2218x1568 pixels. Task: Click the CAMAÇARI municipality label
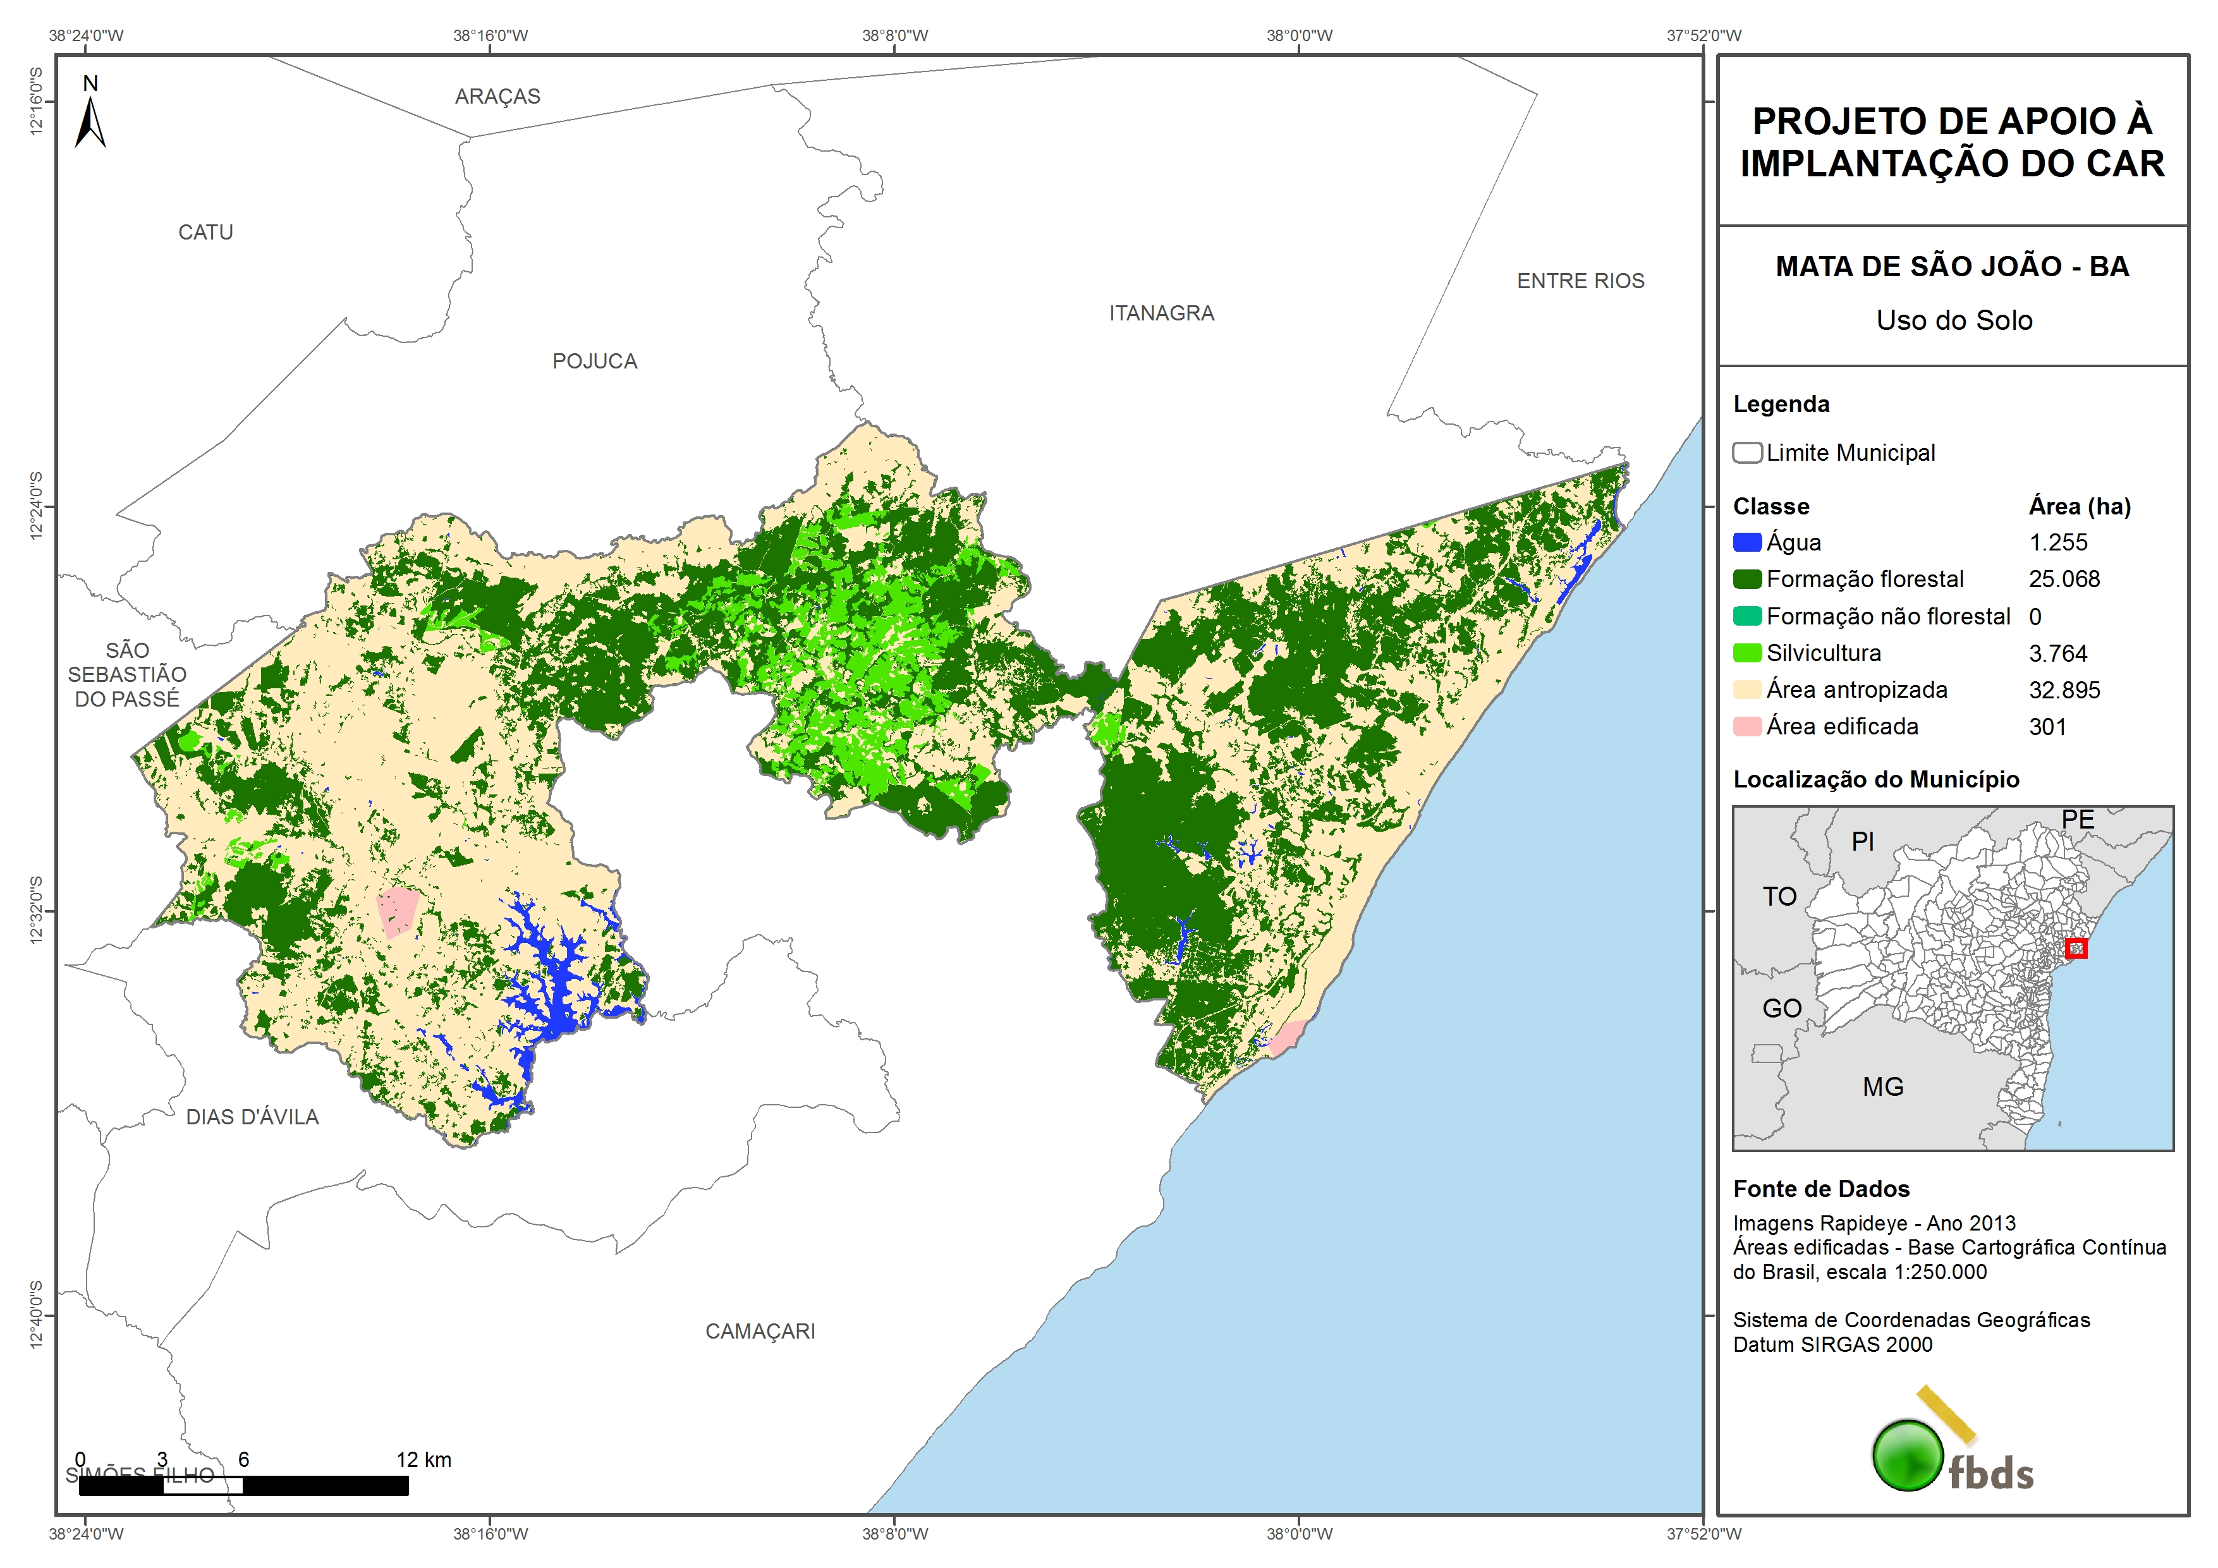(759, 1331)
